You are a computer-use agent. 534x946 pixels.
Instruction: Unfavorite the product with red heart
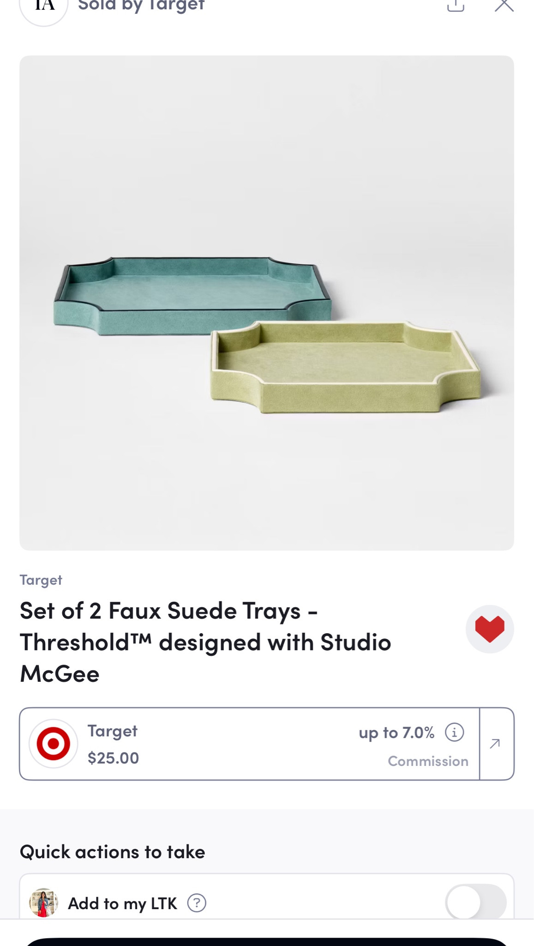490,629
